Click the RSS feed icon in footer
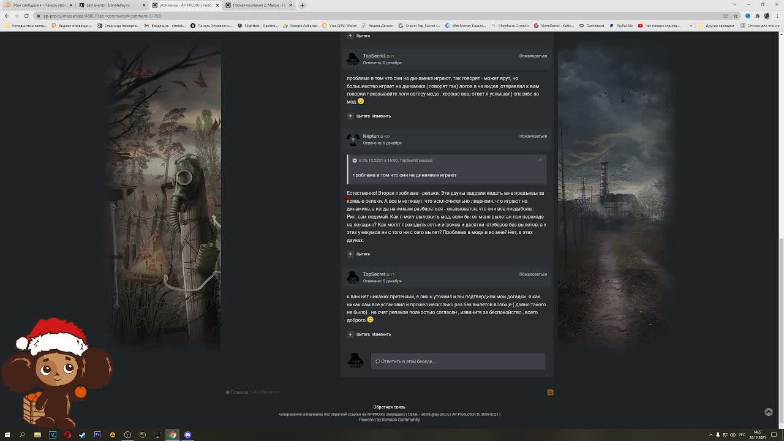This screenshot has width=784, height=441. [550, 393]
